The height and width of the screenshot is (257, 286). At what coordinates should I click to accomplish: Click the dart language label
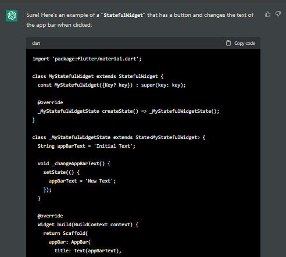coord(36,43)
